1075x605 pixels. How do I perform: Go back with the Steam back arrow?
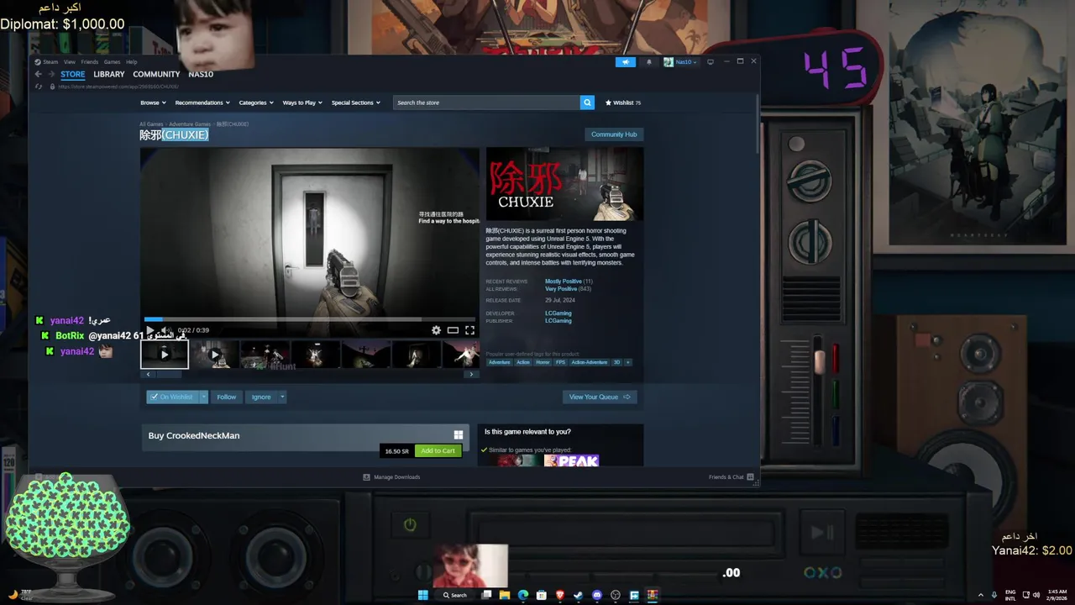coord(38,74)
